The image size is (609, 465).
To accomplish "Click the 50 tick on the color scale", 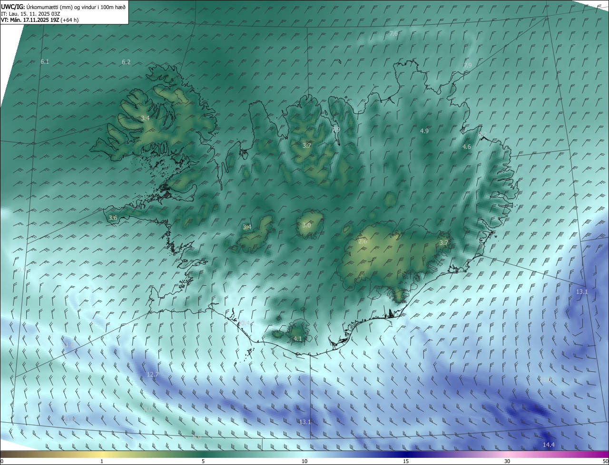I will coord(605,461).
